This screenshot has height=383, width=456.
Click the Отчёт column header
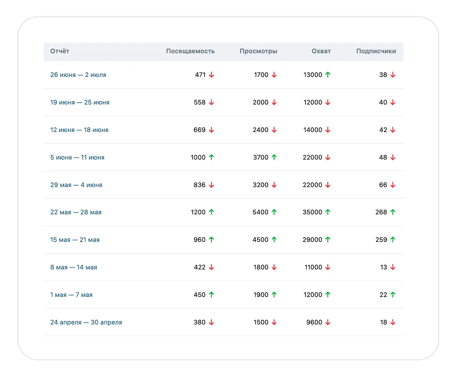[60, 51]
